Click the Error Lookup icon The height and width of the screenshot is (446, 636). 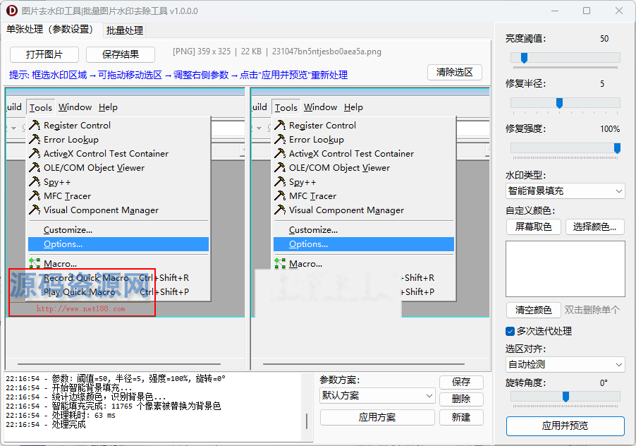point(33,139)
